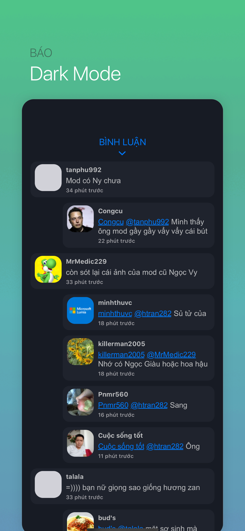Image resolution: width=245 pixels, height=531 pixels.
Task: Collapse comments with the chevron under BÌNH LUẬN
Action: pyautogui.click(x=122, y=153)
